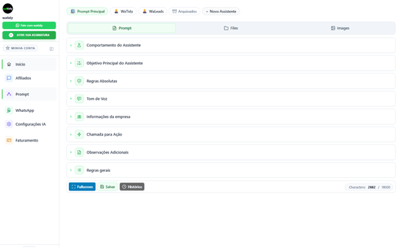Viewport: 397px width, 248px height.
Task: Click the Prompt Principal book icon
Action: pyautogui.click(x=73, y=11)
